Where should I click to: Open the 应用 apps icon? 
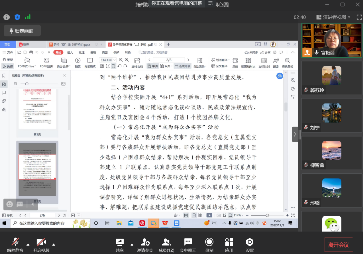tap(229, 242)
